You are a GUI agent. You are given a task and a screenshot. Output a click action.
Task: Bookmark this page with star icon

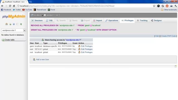pyautogui.click(x=154, y=6)
